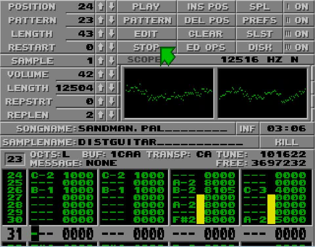
Task: Click the Scope label
Action: [144, 59]
